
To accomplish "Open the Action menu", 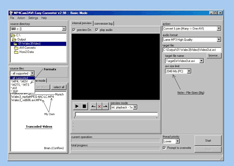I will point(21,18).
